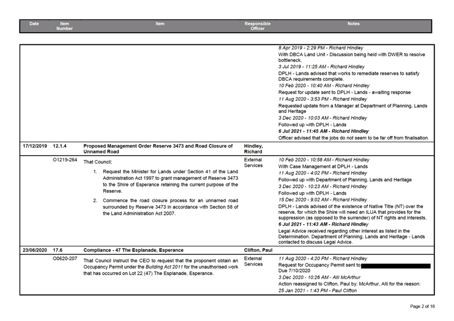
Task: Click the Item column header
Action: coord(160,23)
